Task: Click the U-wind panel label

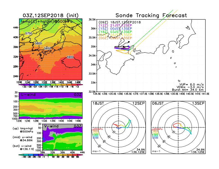Action: pos(28,95)
